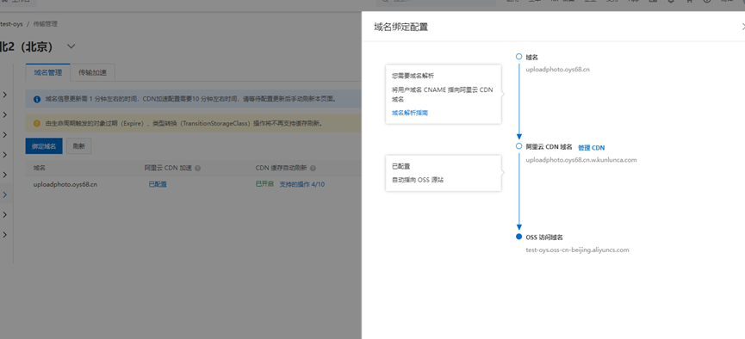Screen dimensions: 745x339
Task: Click the hollow circle node labeled 域名
Action: click(518, 57)
